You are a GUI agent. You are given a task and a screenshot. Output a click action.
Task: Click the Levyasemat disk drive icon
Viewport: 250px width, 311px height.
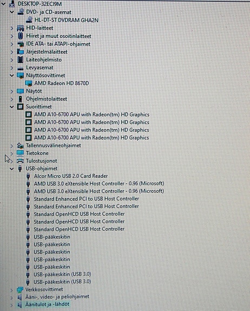coord(20,68)
